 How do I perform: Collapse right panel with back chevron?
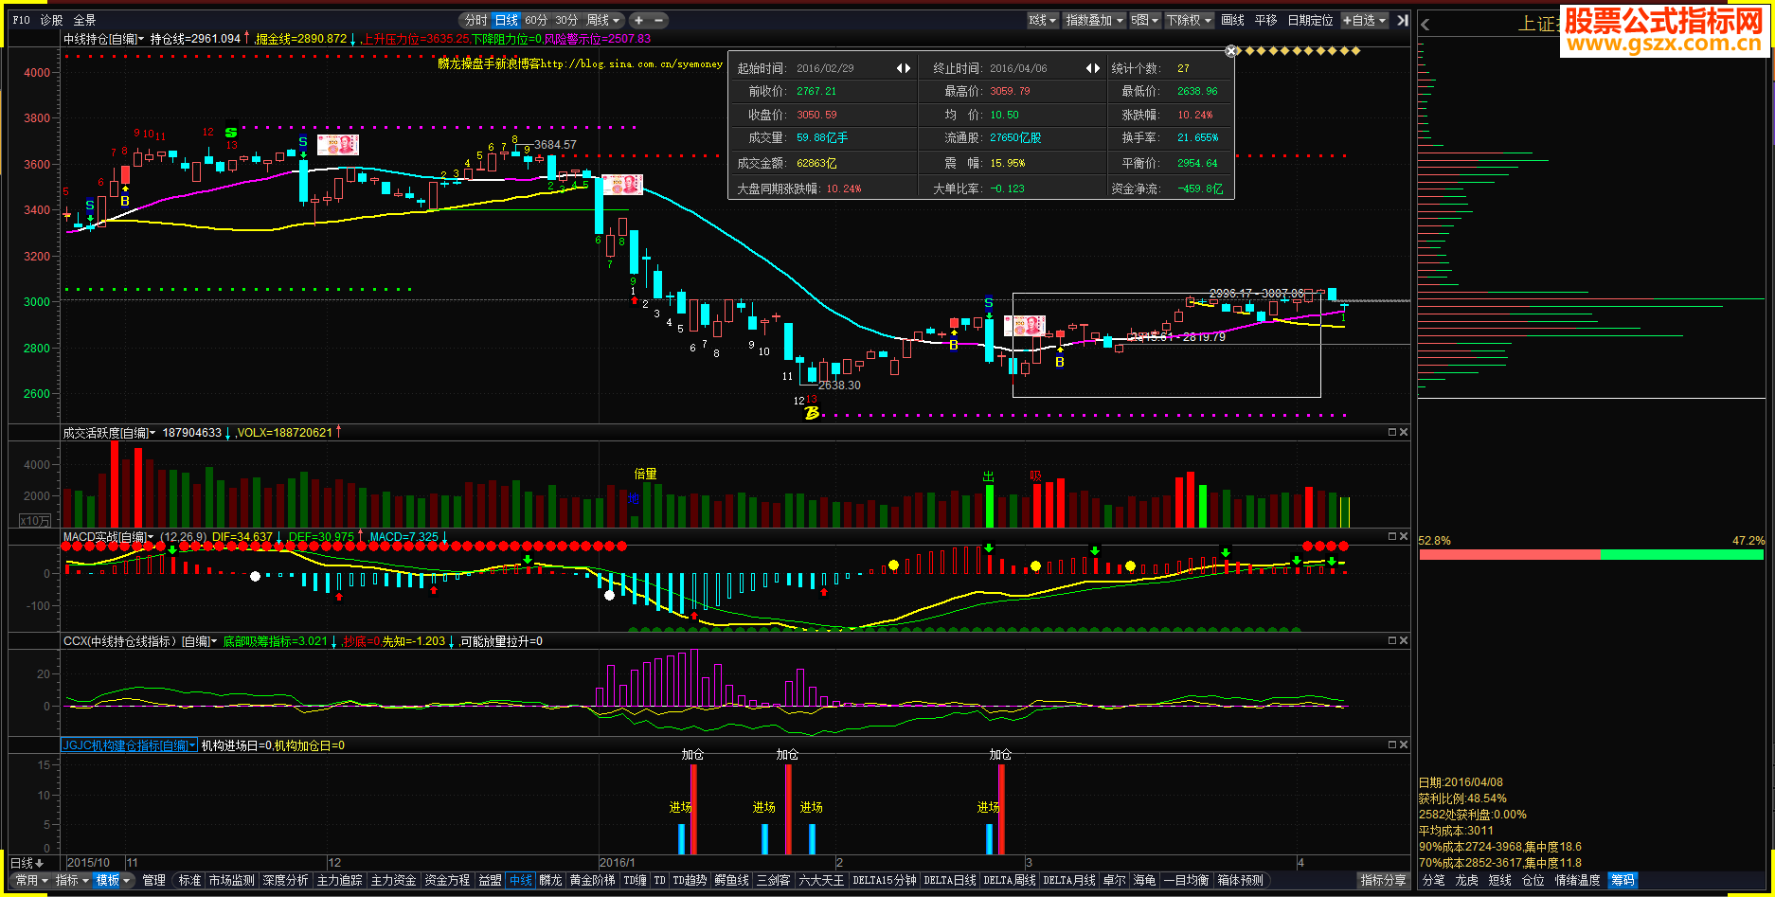click(1425, 25)
